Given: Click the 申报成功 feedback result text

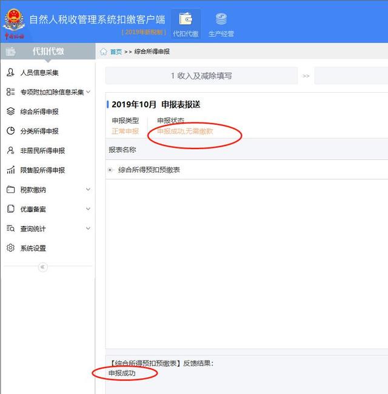Looking at the screenshot, I should tap(122, 373).
